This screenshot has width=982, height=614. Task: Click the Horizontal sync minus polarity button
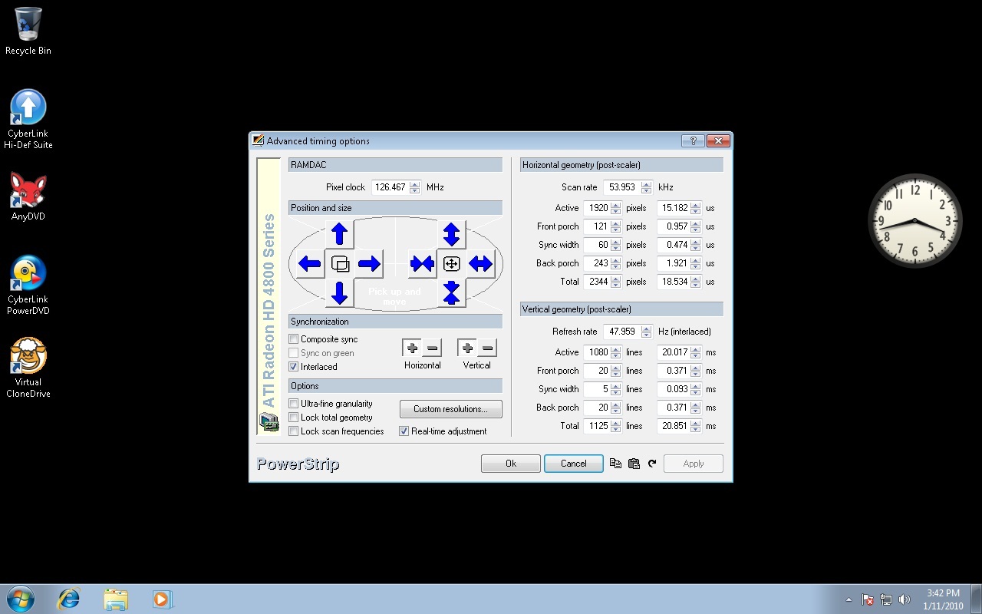tap(432, 348)
